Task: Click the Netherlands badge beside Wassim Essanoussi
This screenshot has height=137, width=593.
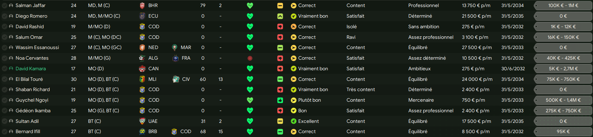Action: click(x=142, y=48)
